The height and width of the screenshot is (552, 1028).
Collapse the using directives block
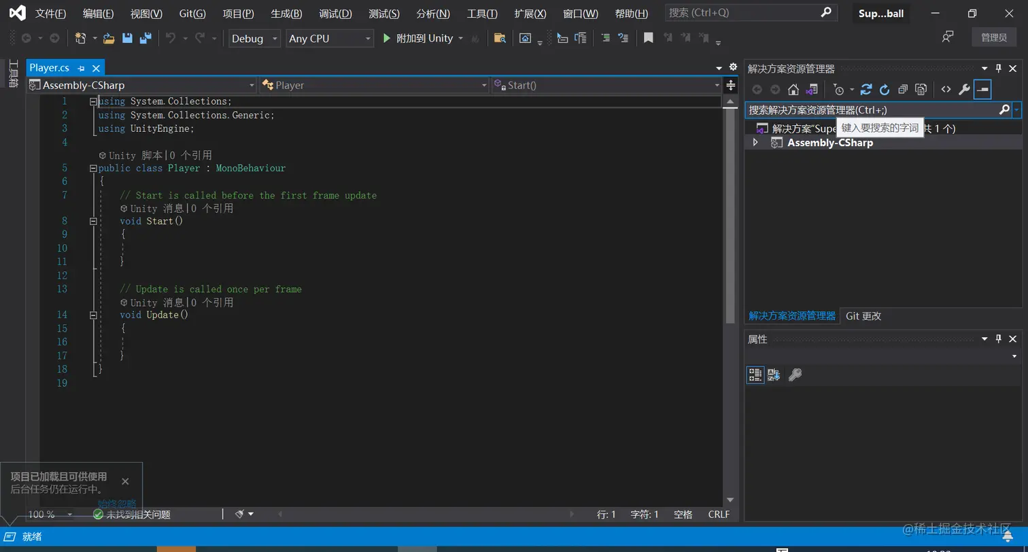[x=94, y=101]
